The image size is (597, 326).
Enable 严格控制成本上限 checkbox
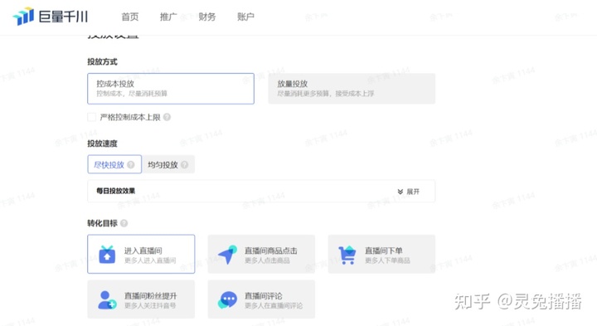(91, 117)
